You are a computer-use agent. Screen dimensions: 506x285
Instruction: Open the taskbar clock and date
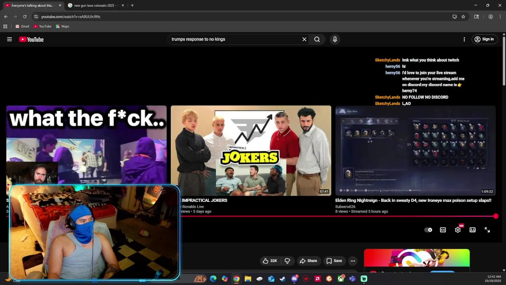coord(493,279)
